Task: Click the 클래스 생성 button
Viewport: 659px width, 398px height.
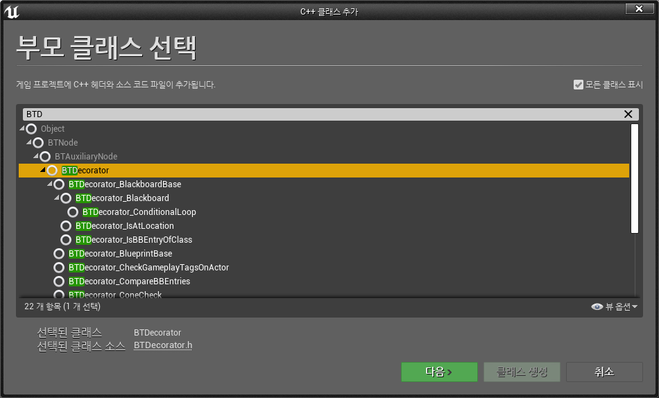Action: (x=522, y=372)
